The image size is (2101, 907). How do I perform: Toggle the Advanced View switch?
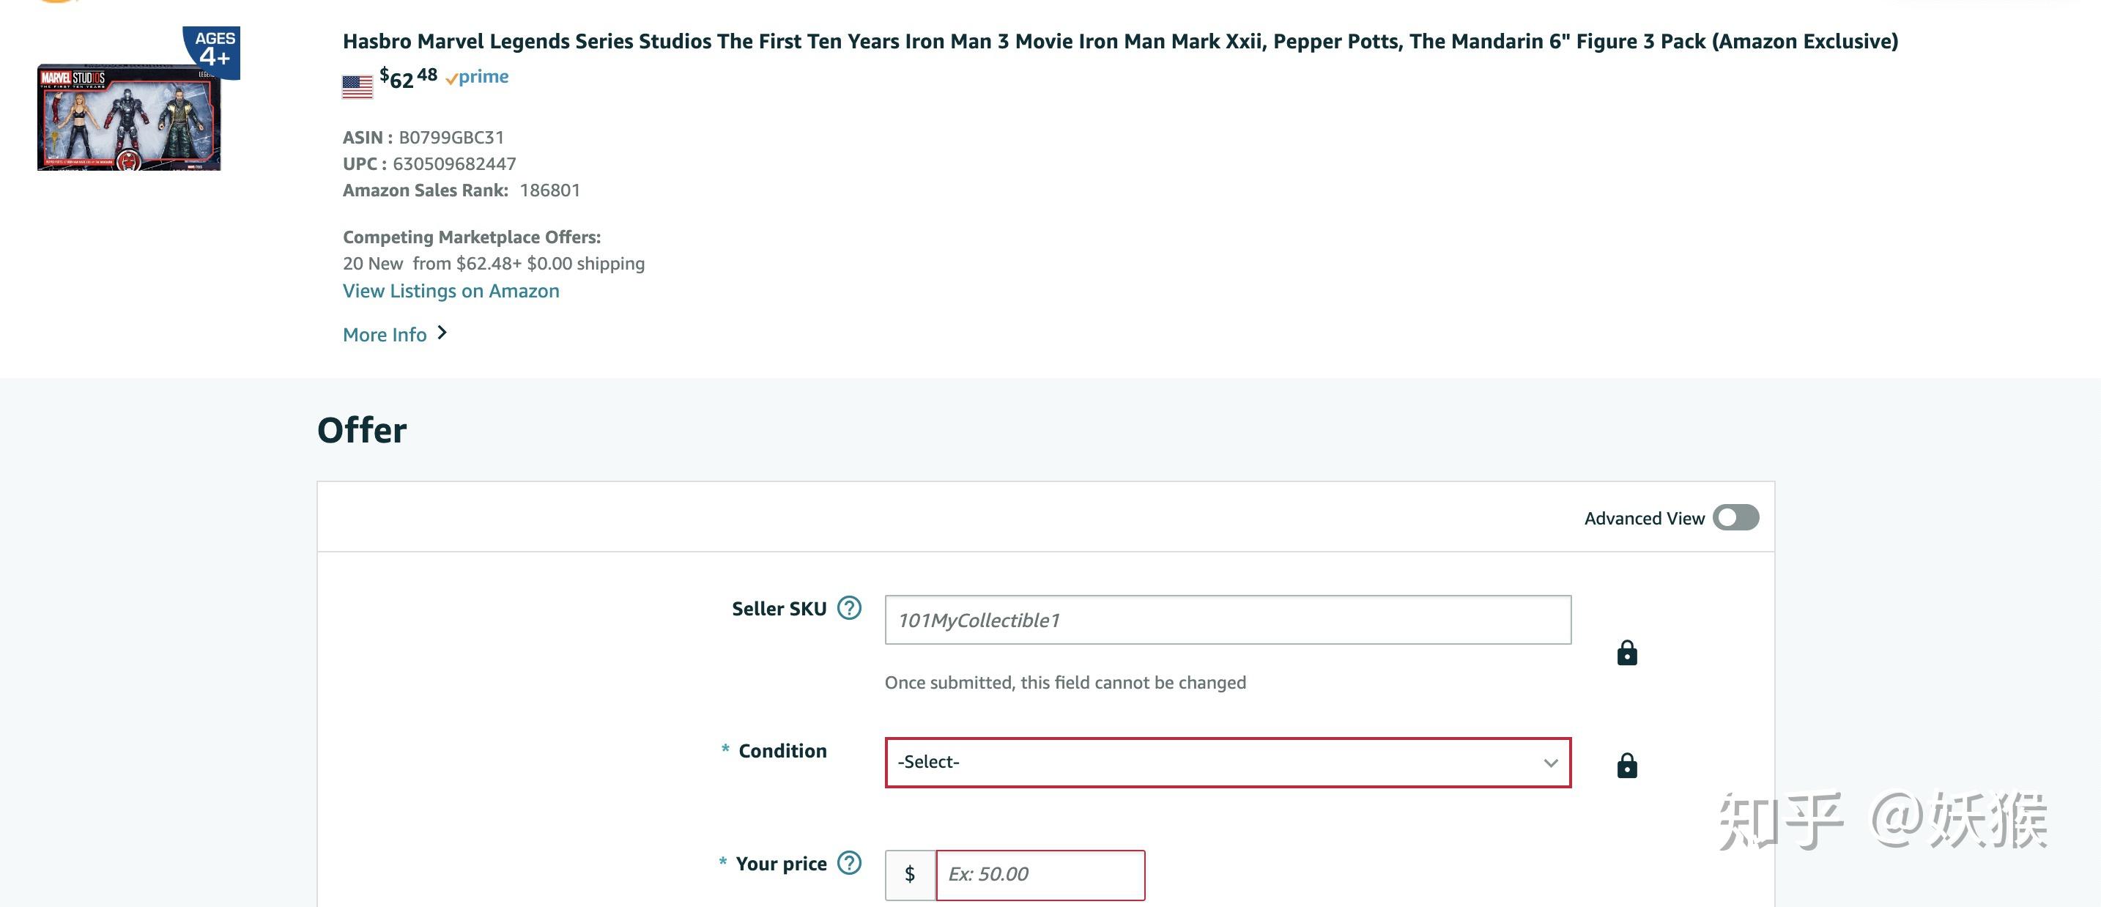[1735, 517]
